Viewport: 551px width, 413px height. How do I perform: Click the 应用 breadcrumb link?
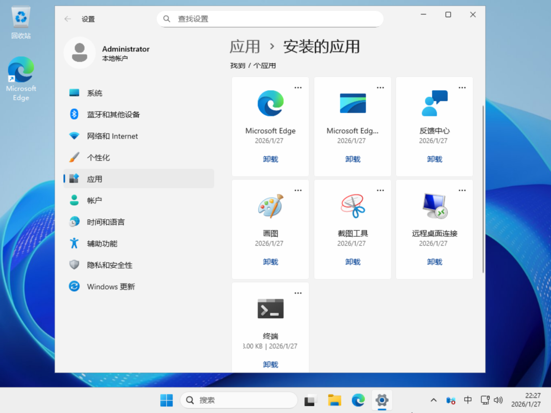click(244, 47)
